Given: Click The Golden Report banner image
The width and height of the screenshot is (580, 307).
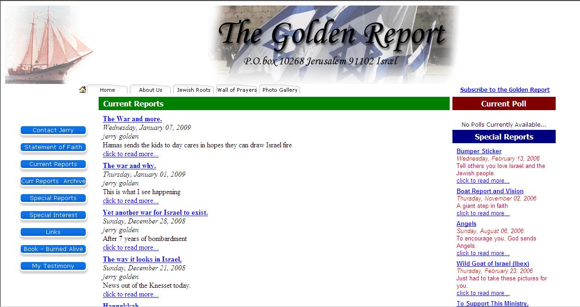Looking at the screenshot, I should pos(333,45).
